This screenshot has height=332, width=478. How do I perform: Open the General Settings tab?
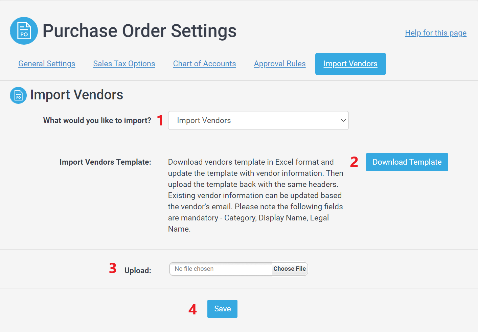[47, 64]
